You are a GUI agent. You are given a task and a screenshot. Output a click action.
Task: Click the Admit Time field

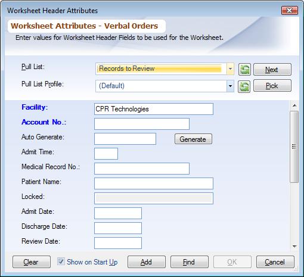(x=106, y=154)
